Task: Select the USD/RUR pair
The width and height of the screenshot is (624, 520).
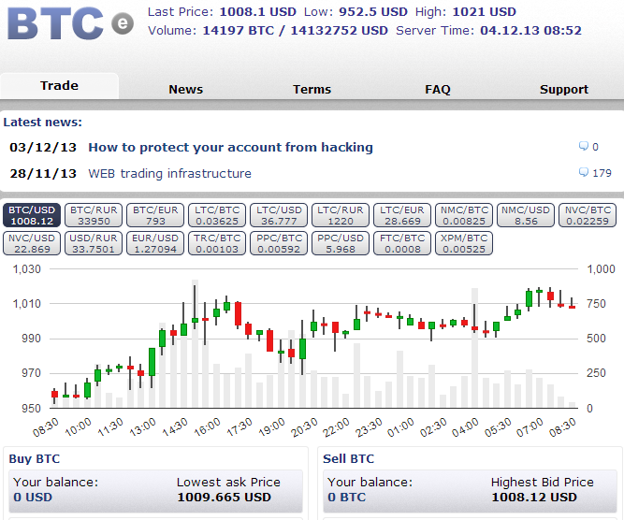Action: point(94,243)
